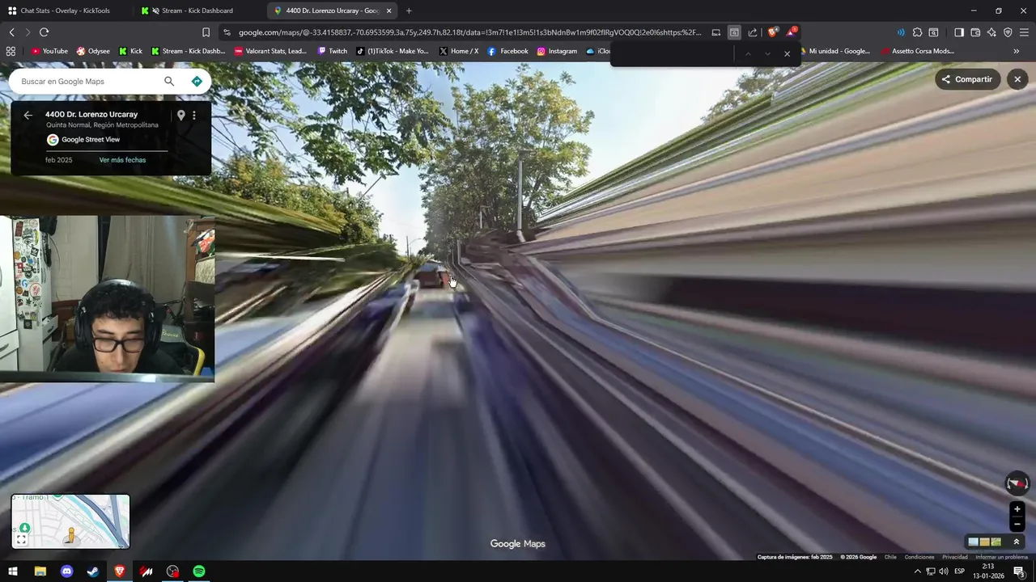Click the 'Condiciones' footer link

919,557
